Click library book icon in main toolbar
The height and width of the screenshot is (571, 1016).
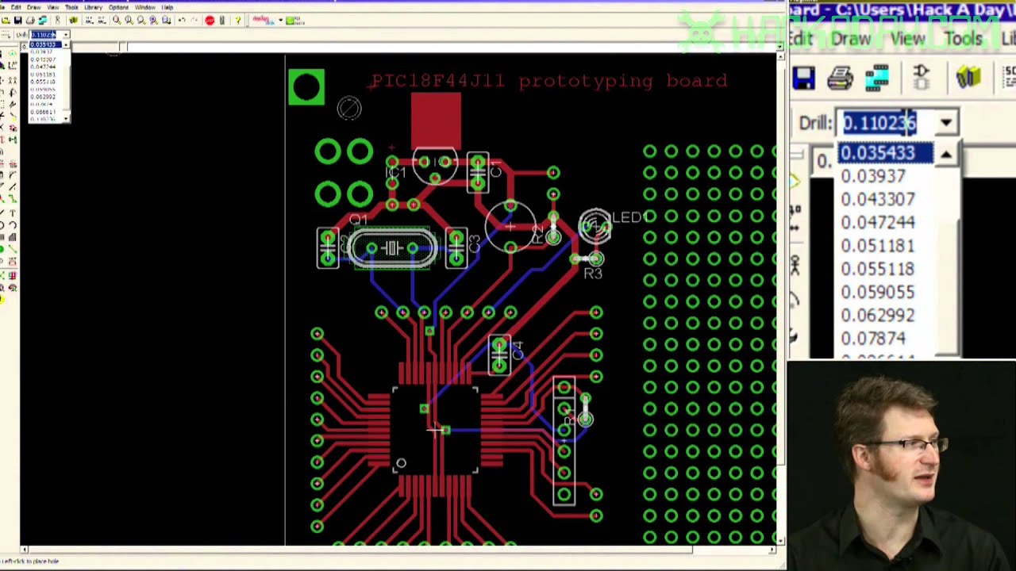[73, 20]
